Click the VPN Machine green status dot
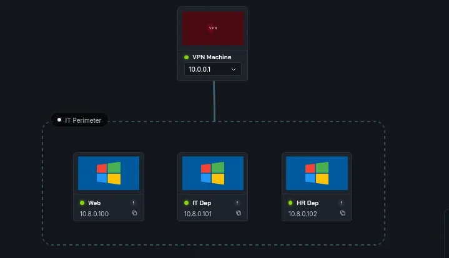449x258 pixels. click(x=187, y=57)
